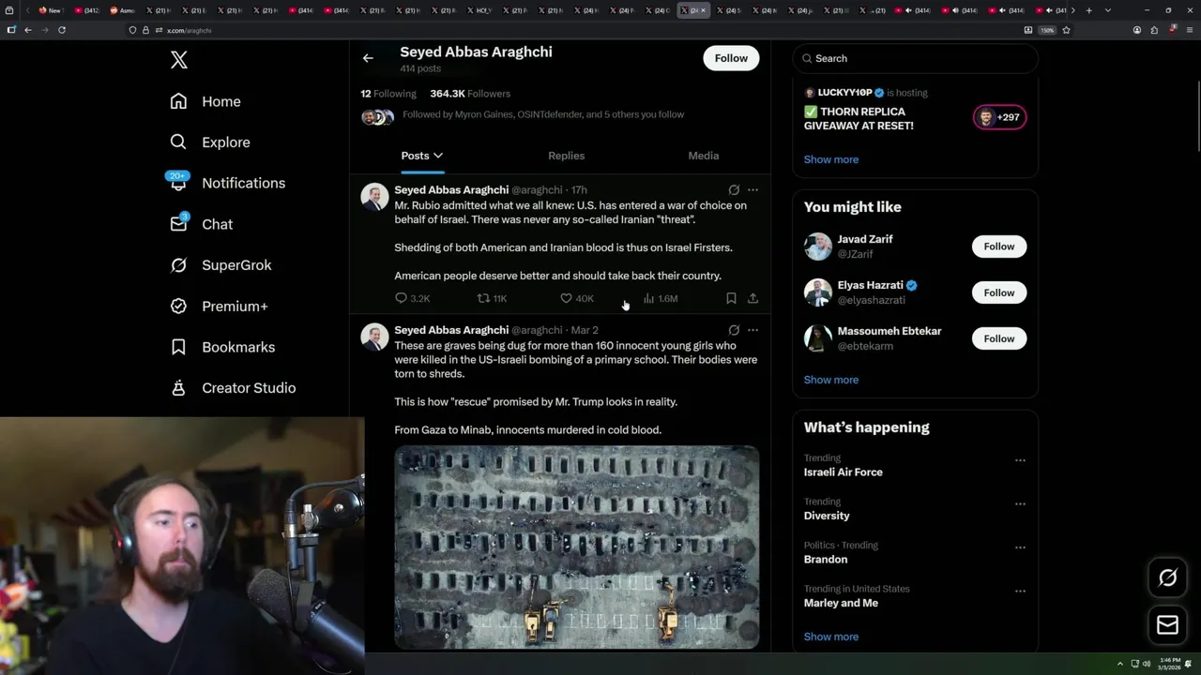Viewport: 1201px width, 675px height.
Task: Show more under the live spaces card
Action: point(830,159)
